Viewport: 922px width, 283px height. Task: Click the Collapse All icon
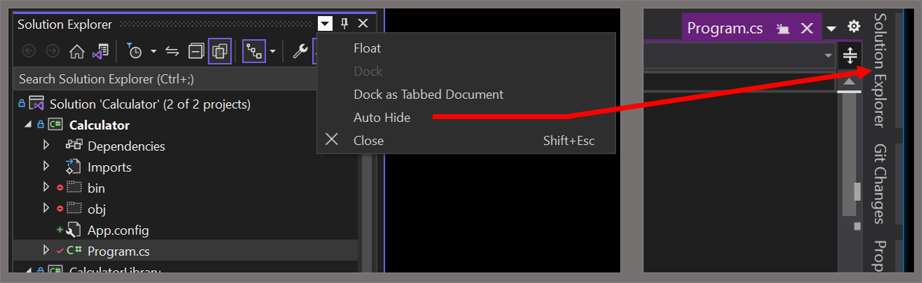pyautogui.click(x=197, y=51)
